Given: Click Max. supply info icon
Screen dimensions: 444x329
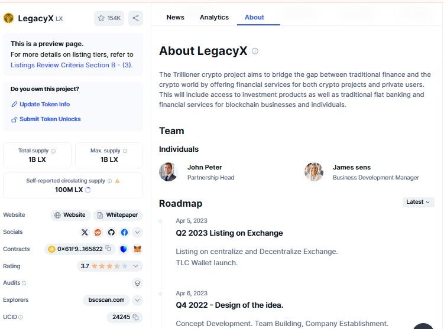Looking at the screenshot, I should click(x=125, y=151).
